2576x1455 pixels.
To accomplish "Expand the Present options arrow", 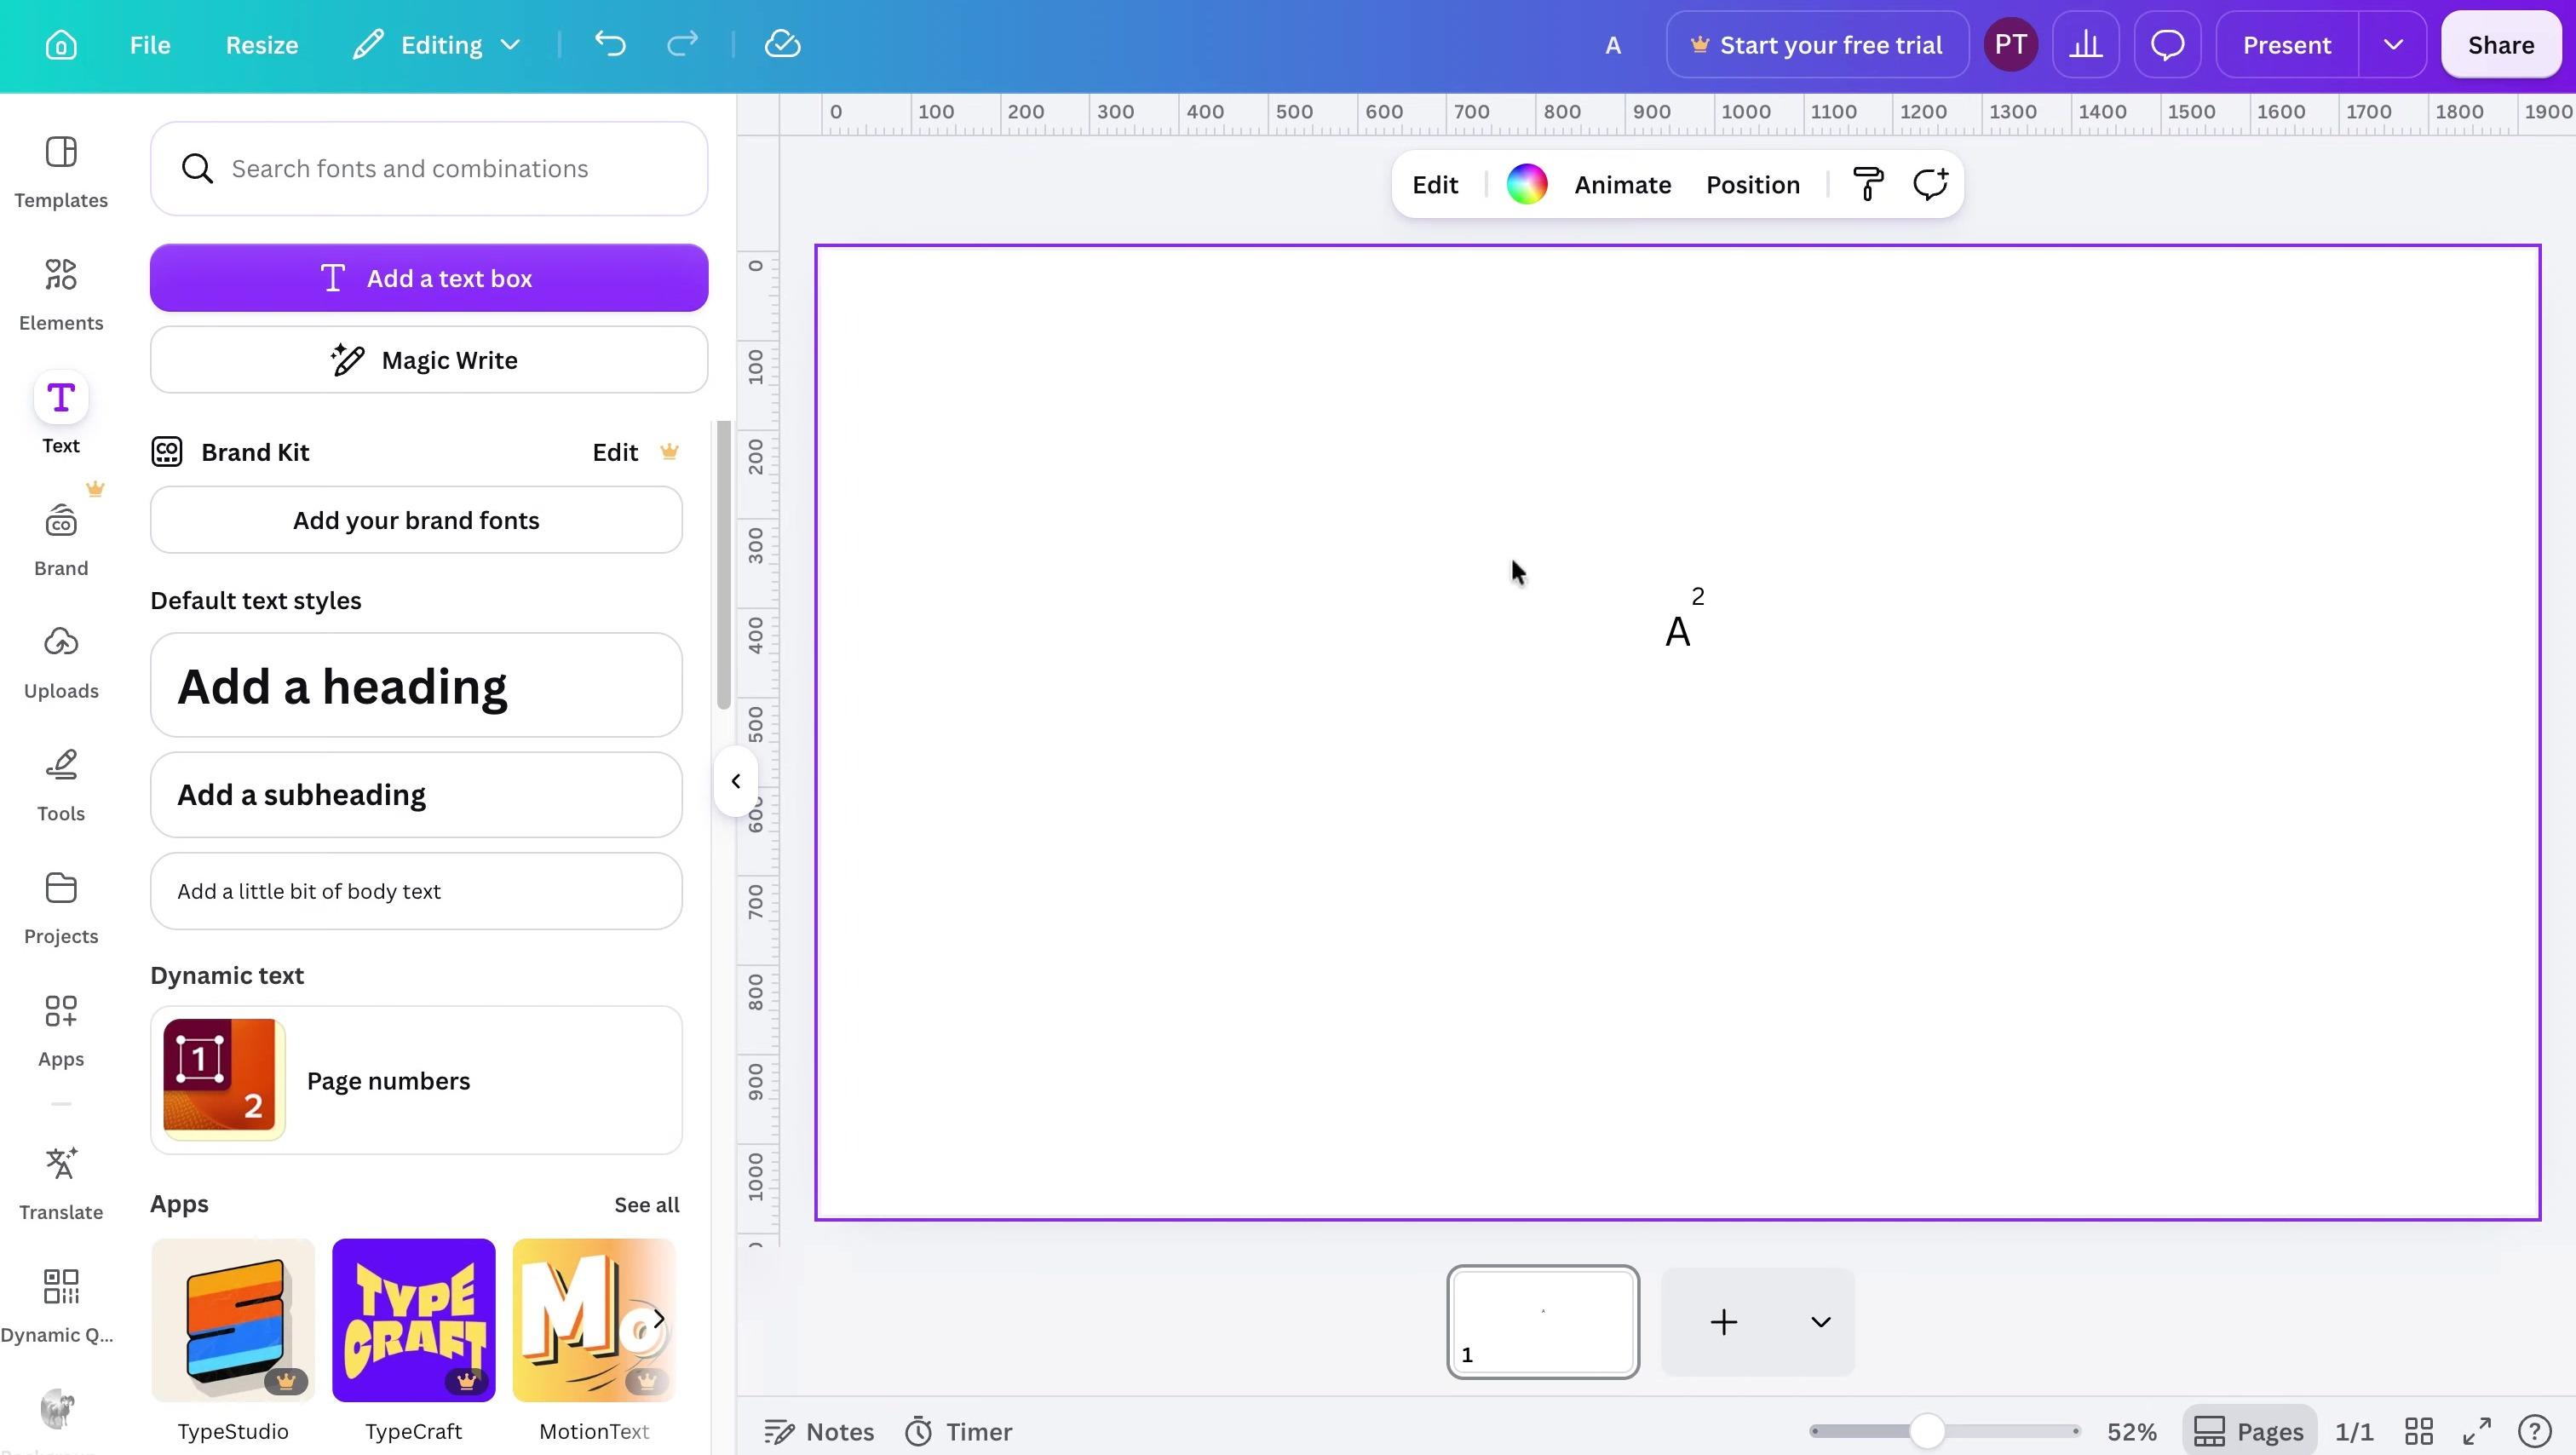I will (2393, 45).
